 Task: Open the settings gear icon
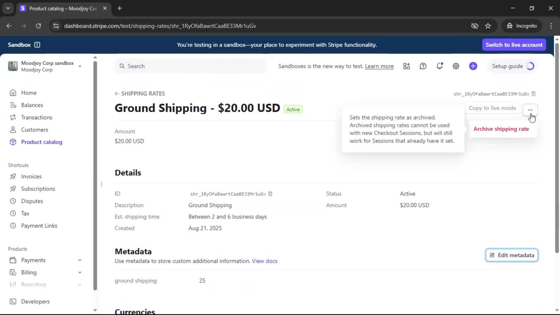456,66
